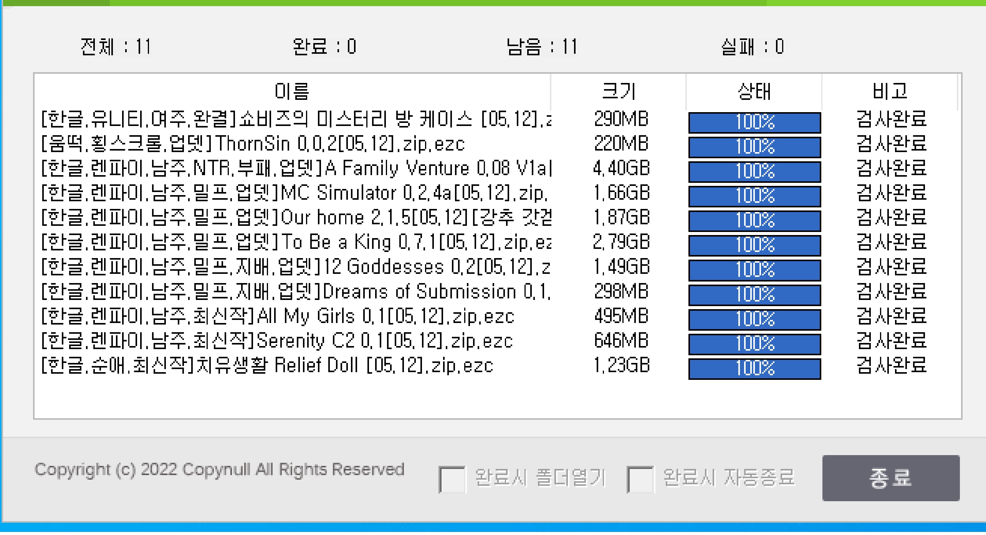Screen dimensions: 986x535
Task: Click the 종료 button
Action: tap(890, 478)
